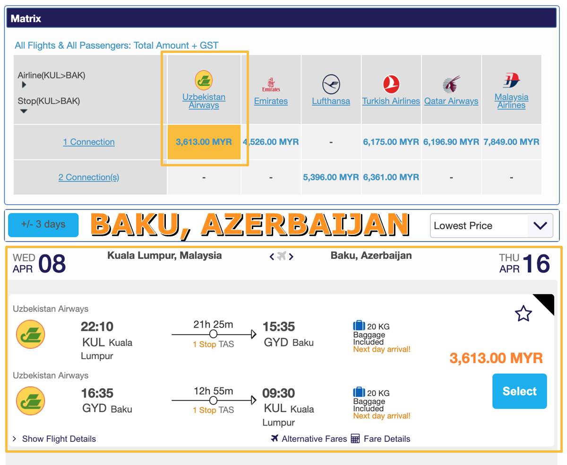This screenshot has width=567, height=465.
Task: Click the 21h 25m duration text
Action: tap(213, 325)
